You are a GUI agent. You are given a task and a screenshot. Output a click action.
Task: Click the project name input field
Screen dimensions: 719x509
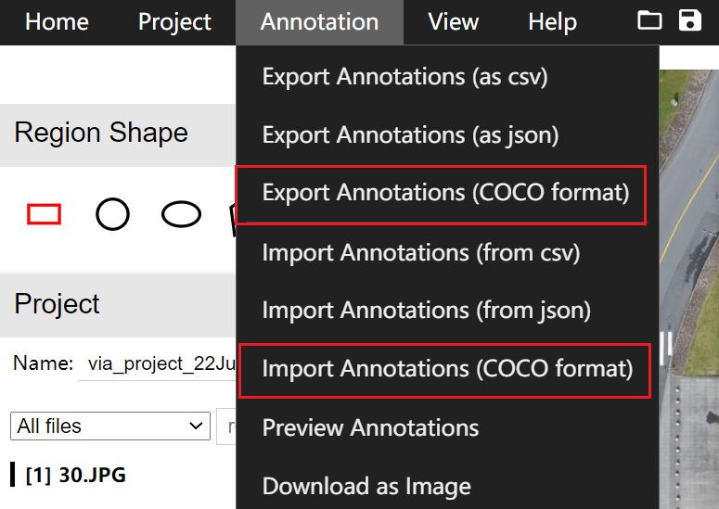(x=157, y=363)
